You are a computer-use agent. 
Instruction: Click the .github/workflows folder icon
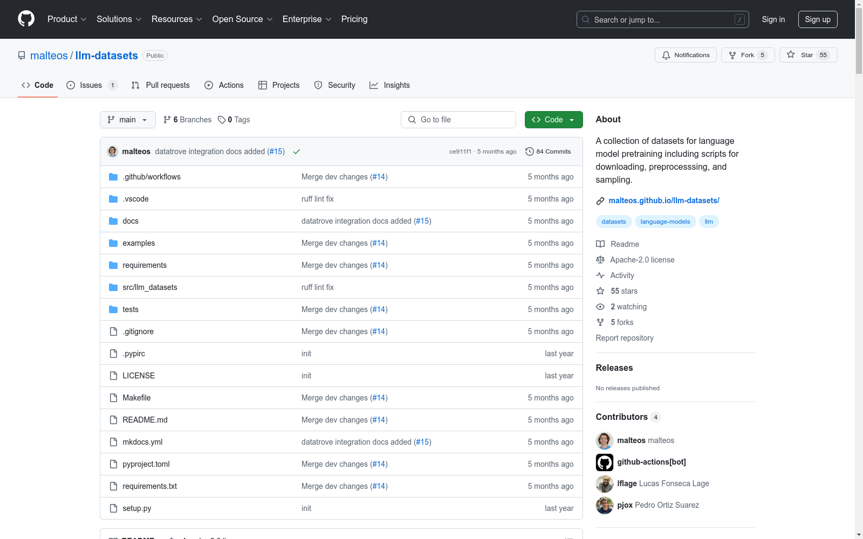click(x=113, y=177)
